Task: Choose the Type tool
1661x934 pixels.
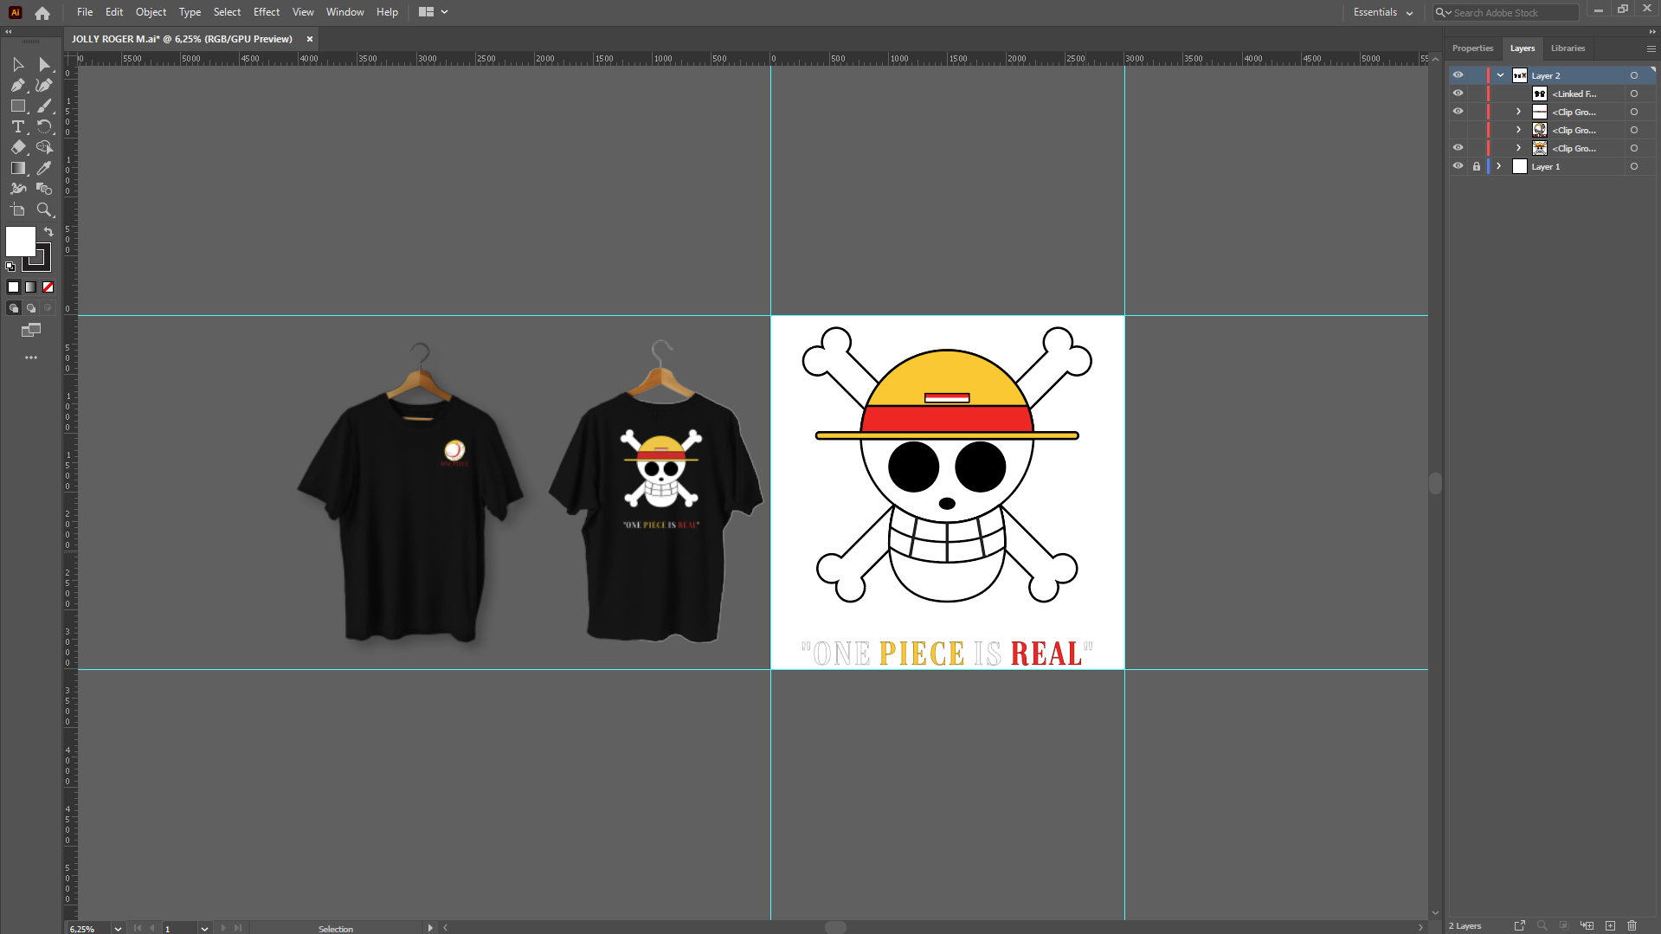Action: coord(18,126)
